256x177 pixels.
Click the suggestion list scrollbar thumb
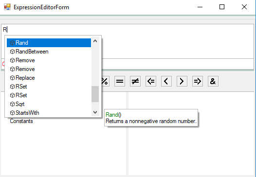pyautogui.click(x=95, y=94)
